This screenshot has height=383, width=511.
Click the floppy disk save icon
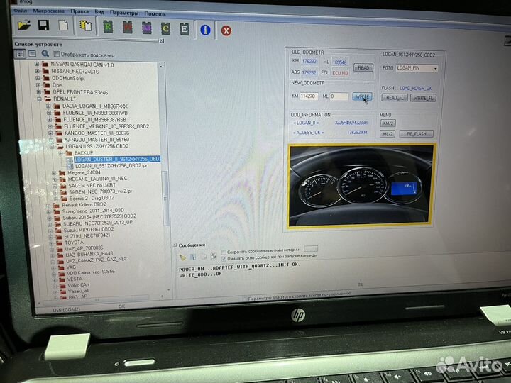[x=44, y=26]
